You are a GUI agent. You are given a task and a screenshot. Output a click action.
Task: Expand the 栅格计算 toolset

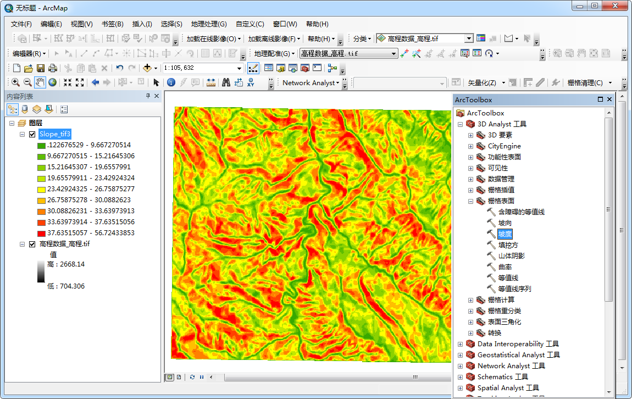click(x=470, y=300)
